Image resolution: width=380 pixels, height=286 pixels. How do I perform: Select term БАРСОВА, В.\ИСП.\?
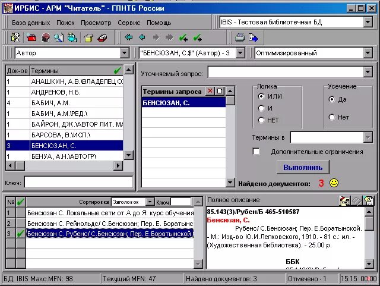click(x=64, y=135)
